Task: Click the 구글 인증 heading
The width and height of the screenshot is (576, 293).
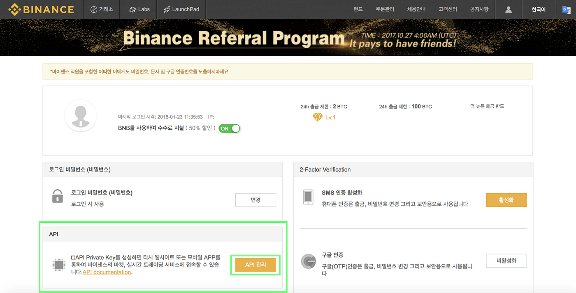Action: coord(332,255)
